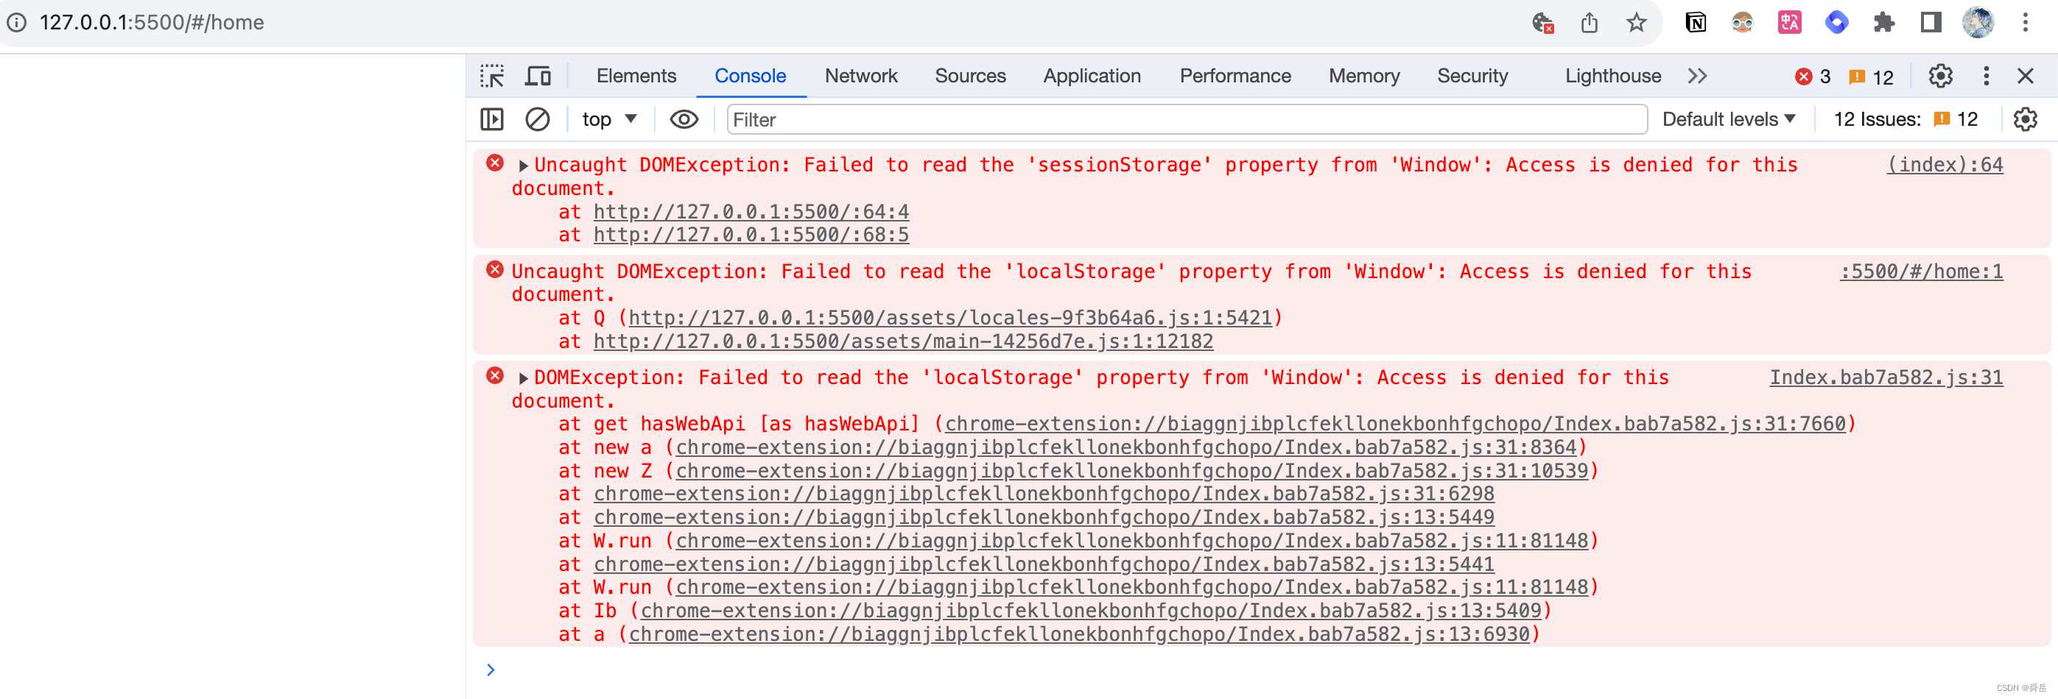Click the red error count badge
Viewport: 2058px width, 699px height.
pyautogui.click(x=1813, y=77)
